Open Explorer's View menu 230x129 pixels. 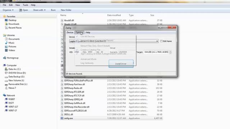[x=18, y=5]
